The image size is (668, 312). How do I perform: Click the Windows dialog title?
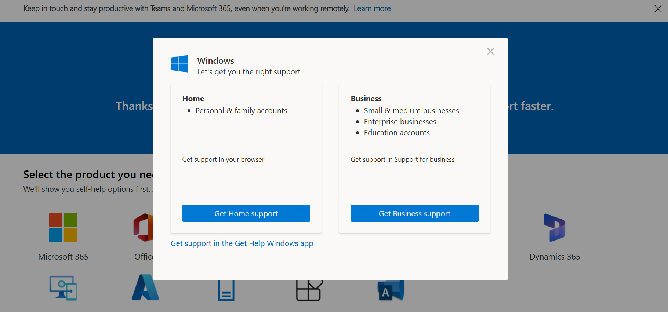click(215, 61)
